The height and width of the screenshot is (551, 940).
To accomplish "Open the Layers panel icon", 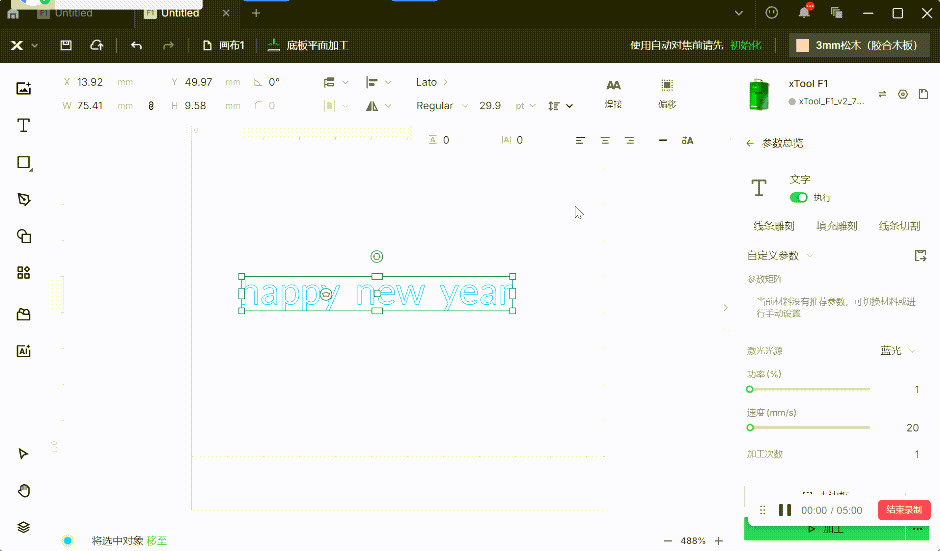I will pyautogui.click(x=23, y=527).
